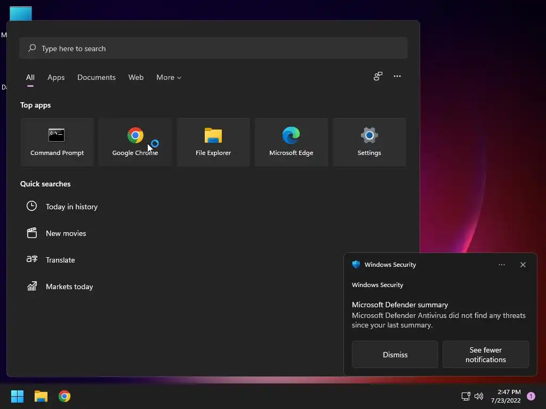Expand the More filter dropdown
This screenshot has height=409, width=546.
click(x=169, y=77)
